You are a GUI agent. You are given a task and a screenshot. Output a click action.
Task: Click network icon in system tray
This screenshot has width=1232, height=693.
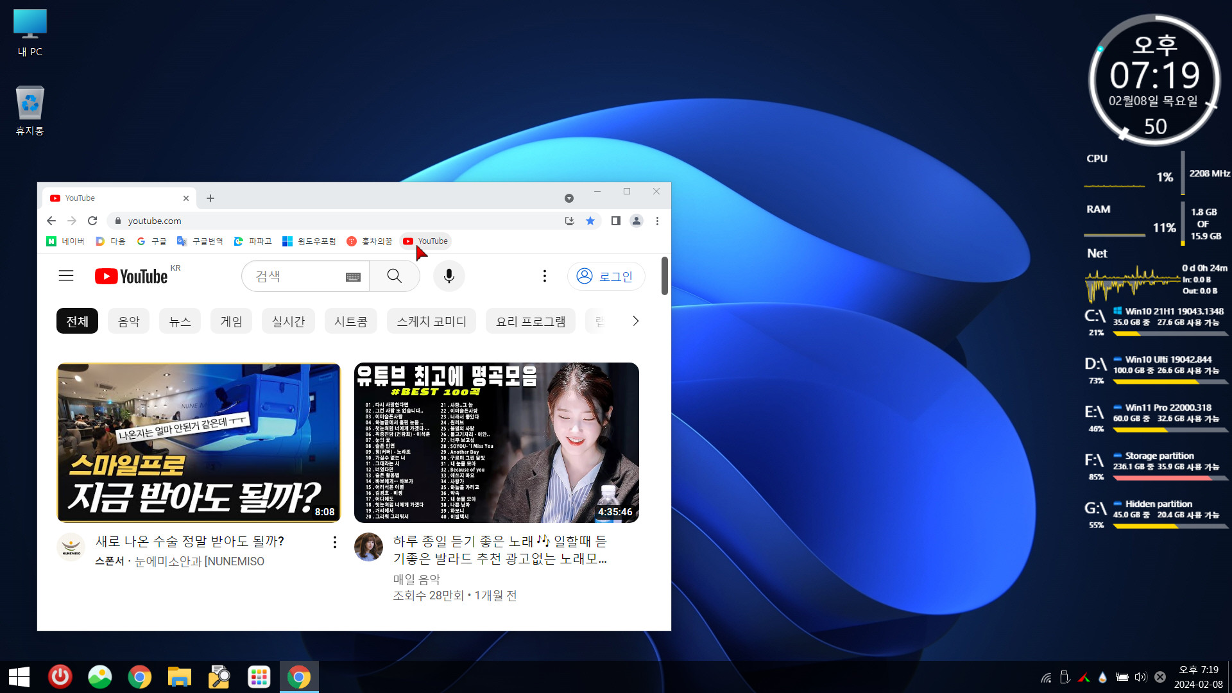pyautogui.click(x=1047, y=677)
